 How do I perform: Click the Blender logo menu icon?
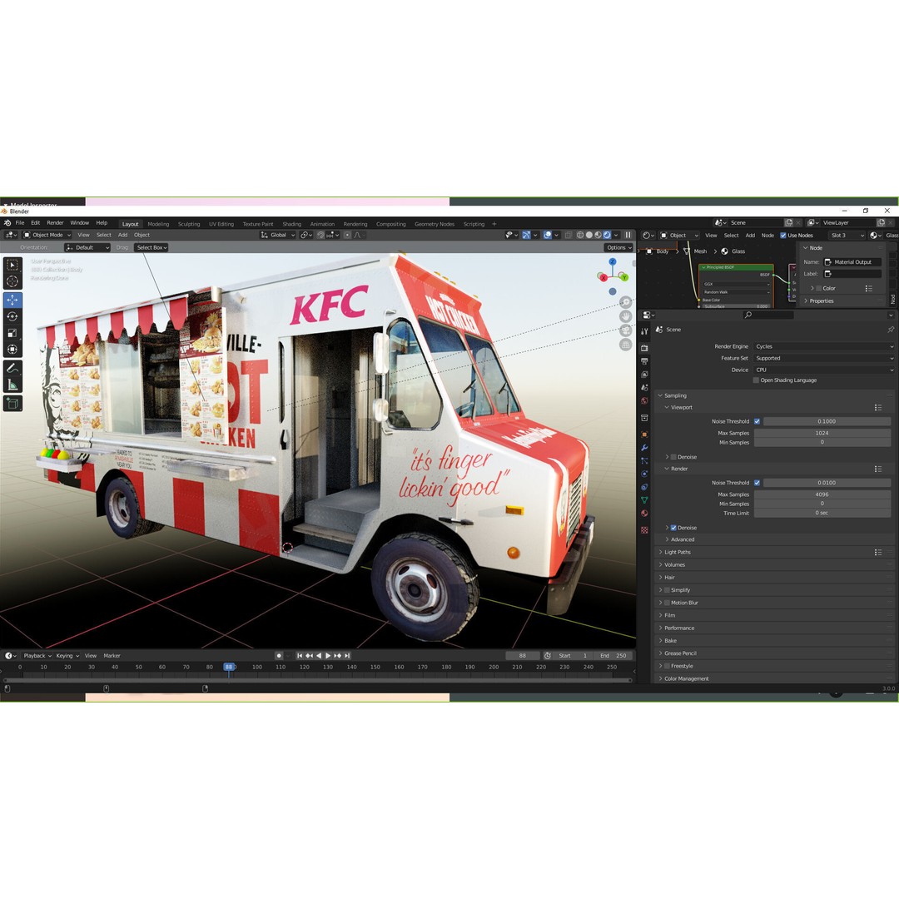click(7, 223)
